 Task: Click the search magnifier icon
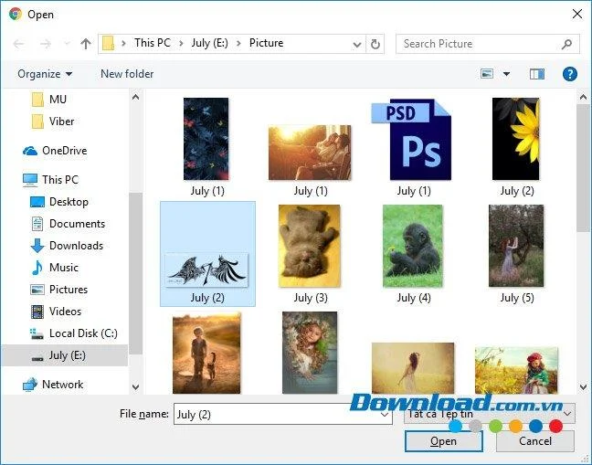tap(566, 44)
